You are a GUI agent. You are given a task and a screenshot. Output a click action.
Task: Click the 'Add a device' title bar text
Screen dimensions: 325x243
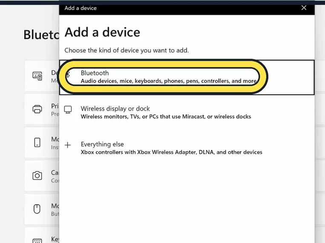(81, 8)
